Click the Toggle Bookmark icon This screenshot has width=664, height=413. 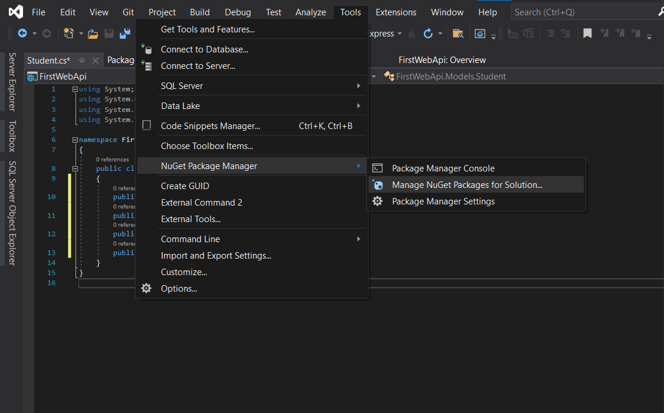tap(587, 34)
